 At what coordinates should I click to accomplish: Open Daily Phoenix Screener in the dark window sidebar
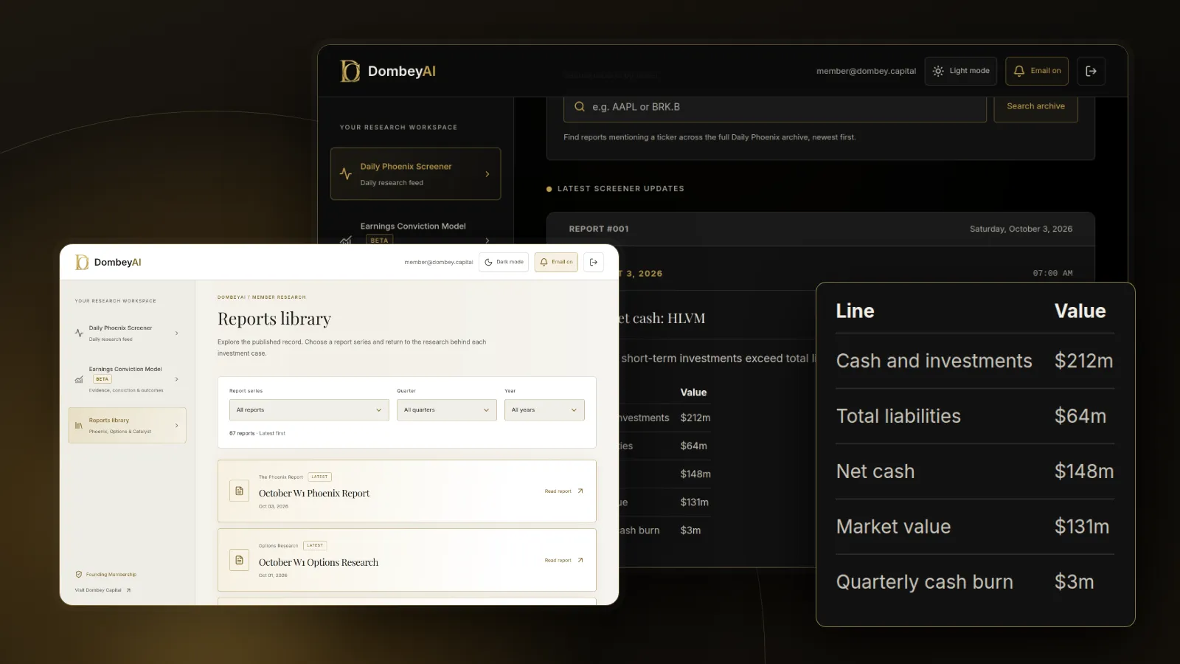click(416, 174)
